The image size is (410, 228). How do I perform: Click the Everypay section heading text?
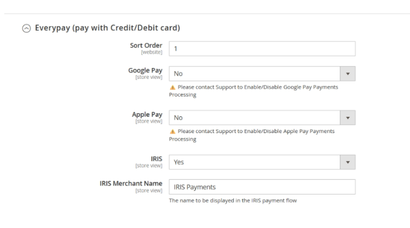click(x=107, y=28)
